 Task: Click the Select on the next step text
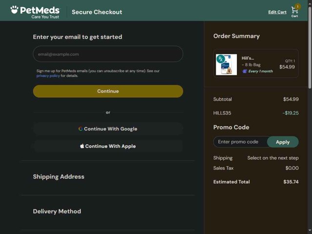[273, 158]
